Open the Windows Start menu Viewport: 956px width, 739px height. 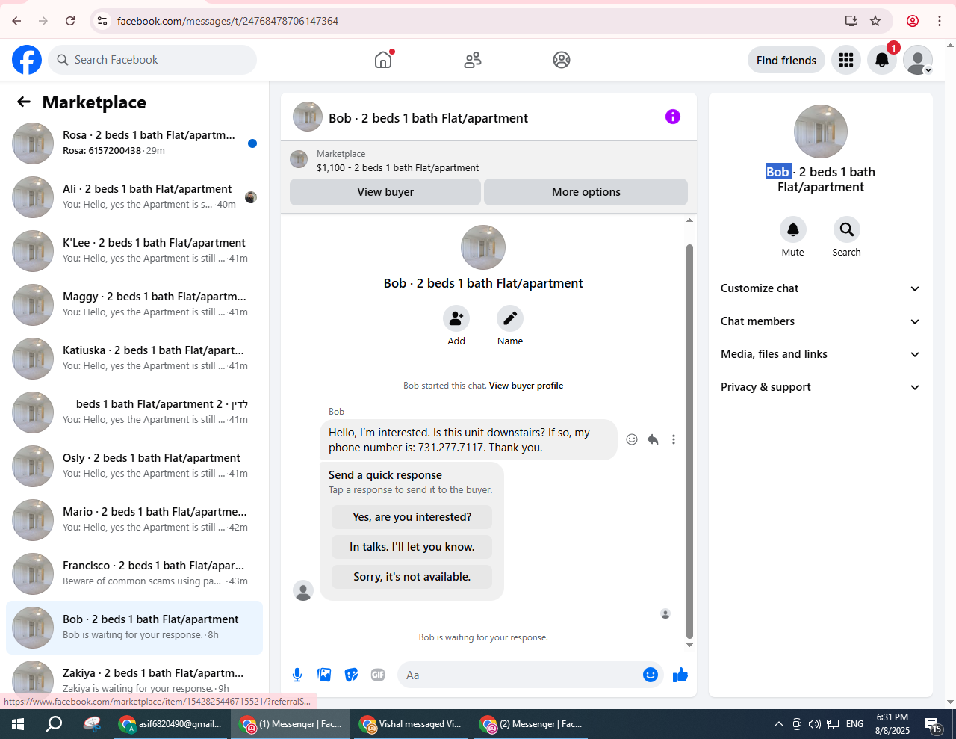point(18,724)
